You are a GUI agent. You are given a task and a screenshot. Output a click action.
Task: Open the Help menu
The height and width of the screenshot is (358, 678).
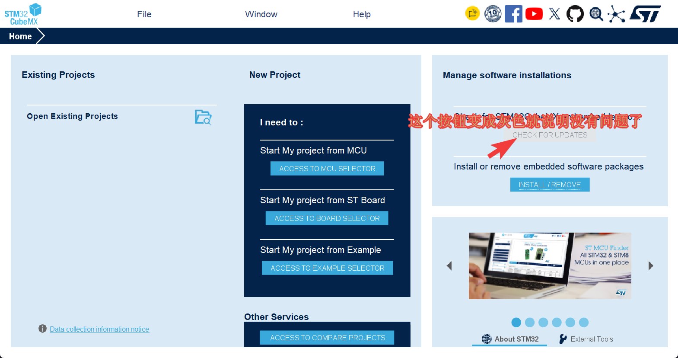click(x=362, y=14)
